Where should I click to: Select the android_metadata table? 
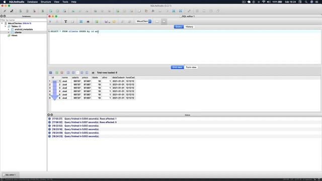[24, 30]
